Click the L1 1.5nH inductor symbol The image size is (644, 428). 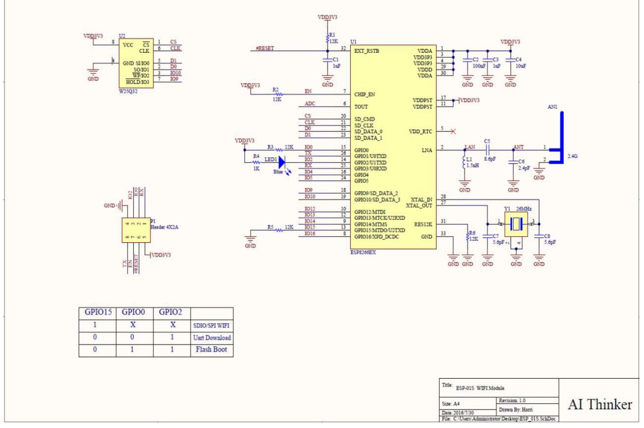[465, 163]
